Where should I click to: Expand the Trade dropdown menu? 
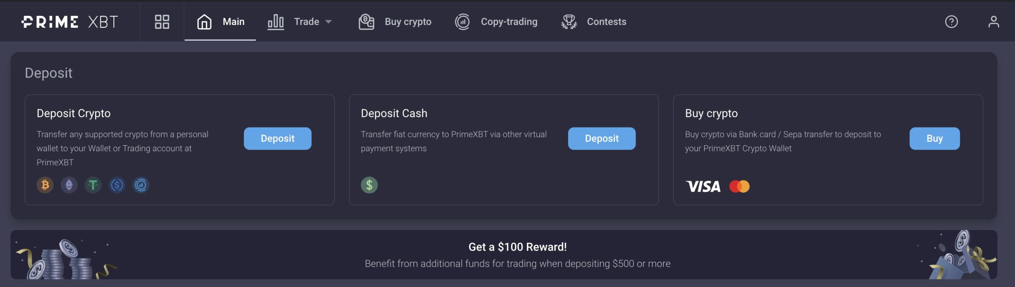[312, 22]
